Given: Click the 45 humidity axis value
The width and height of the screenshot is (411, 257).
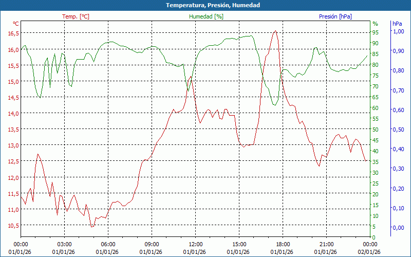Looking at the screenshot, I should (x=376, y=140).
